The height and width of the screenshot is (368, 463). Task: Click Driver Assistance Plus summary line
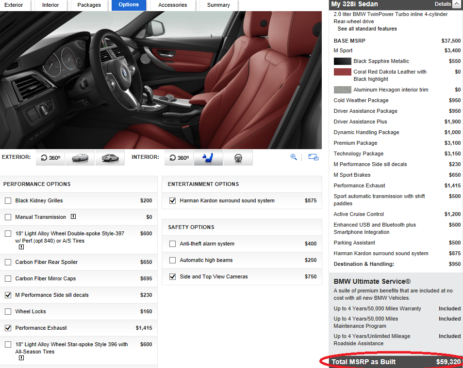pos(397,122)
